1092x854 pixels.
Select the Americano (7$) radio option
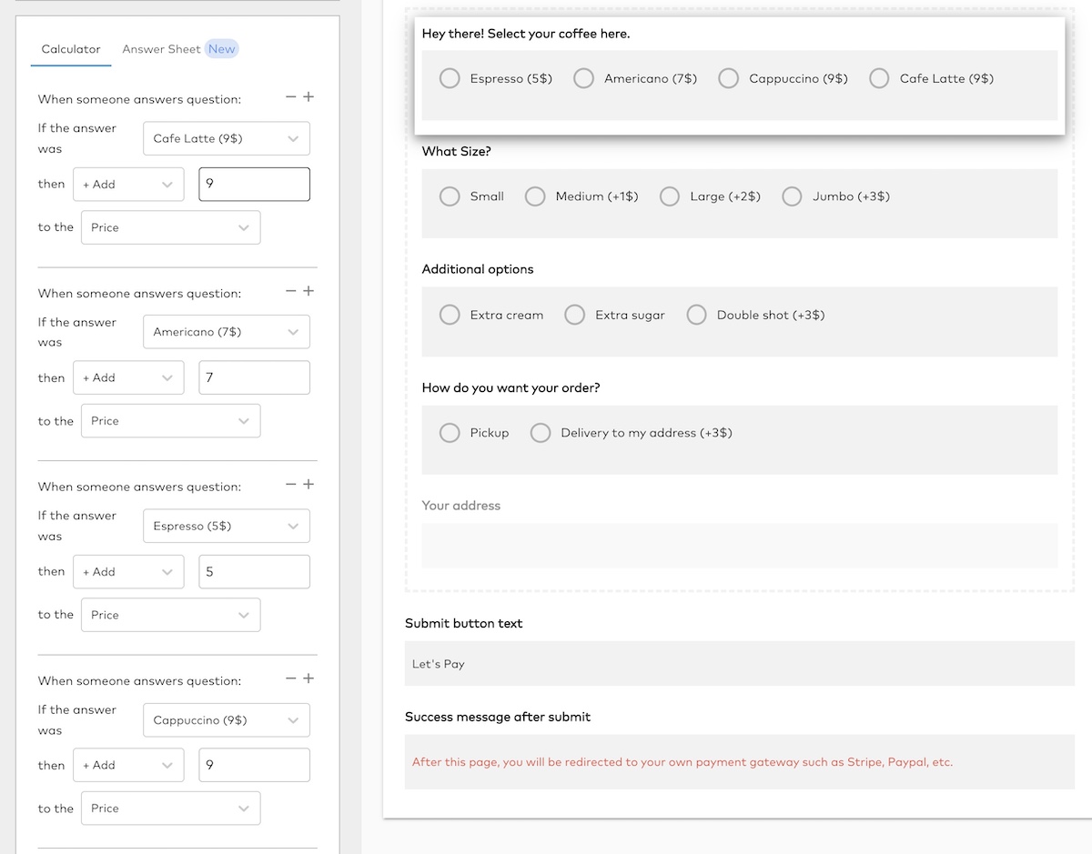(583, 78)
